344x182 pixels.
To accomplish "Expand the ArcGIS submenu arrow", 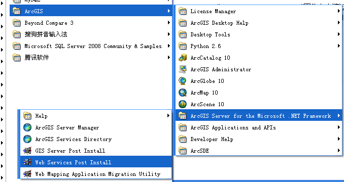I will [169, 11].
